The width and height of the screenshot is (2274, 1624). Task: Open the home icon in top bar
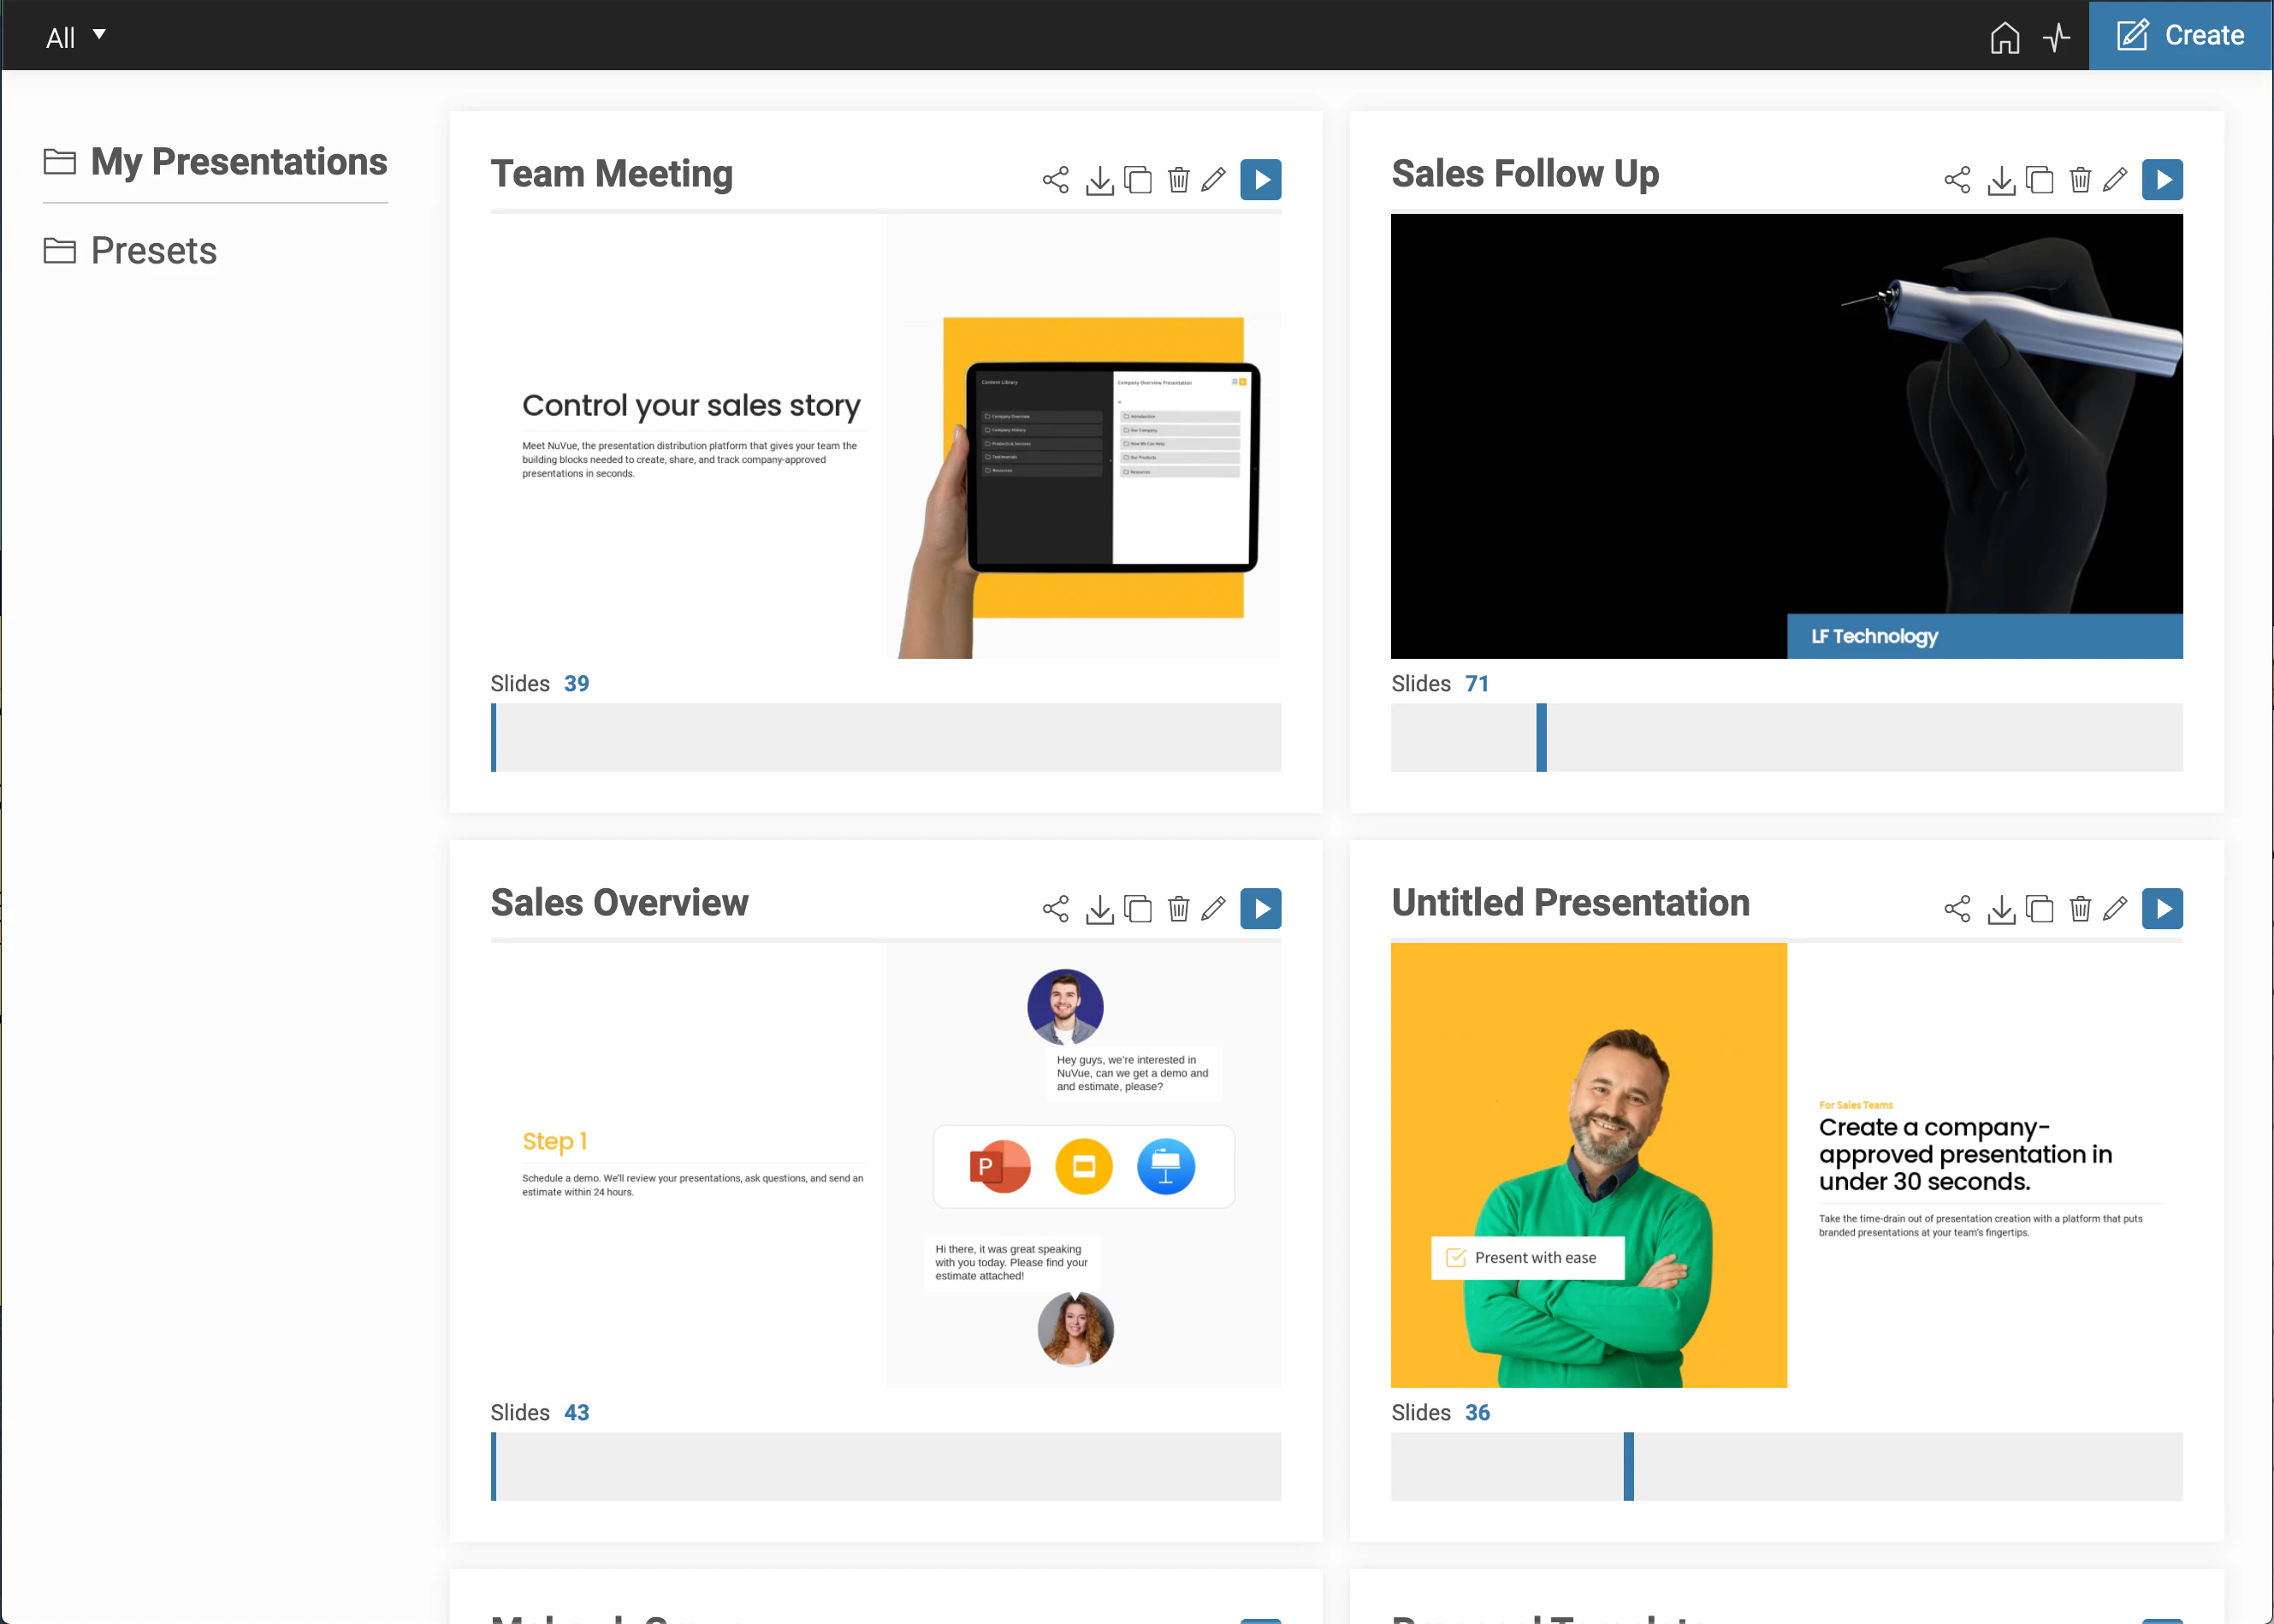2005,37
